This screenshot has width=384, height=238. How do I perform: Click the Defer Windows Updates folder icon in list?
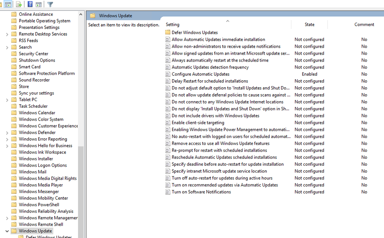click(x=168, y=32)
